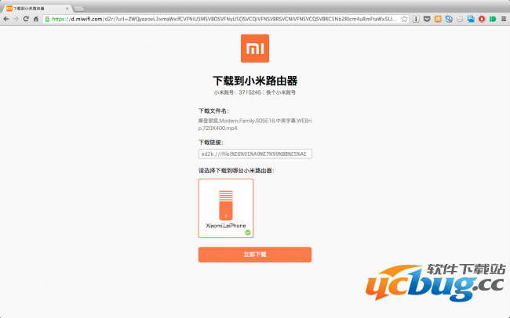Click the browser forward arrow
The height and width of the screenshot is (318, 510).
point(16,18)
